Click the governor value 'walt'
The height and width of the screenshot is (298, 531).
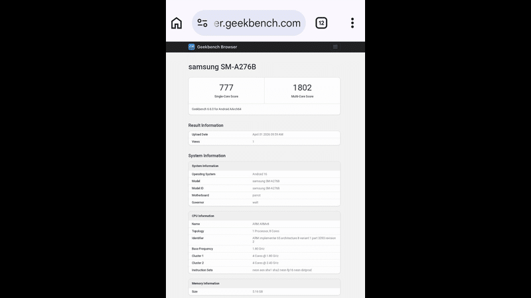(255, 203)
